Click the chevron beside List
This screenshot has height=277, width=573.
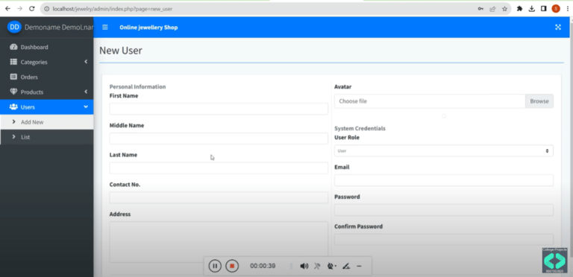[x=14, y=137]
